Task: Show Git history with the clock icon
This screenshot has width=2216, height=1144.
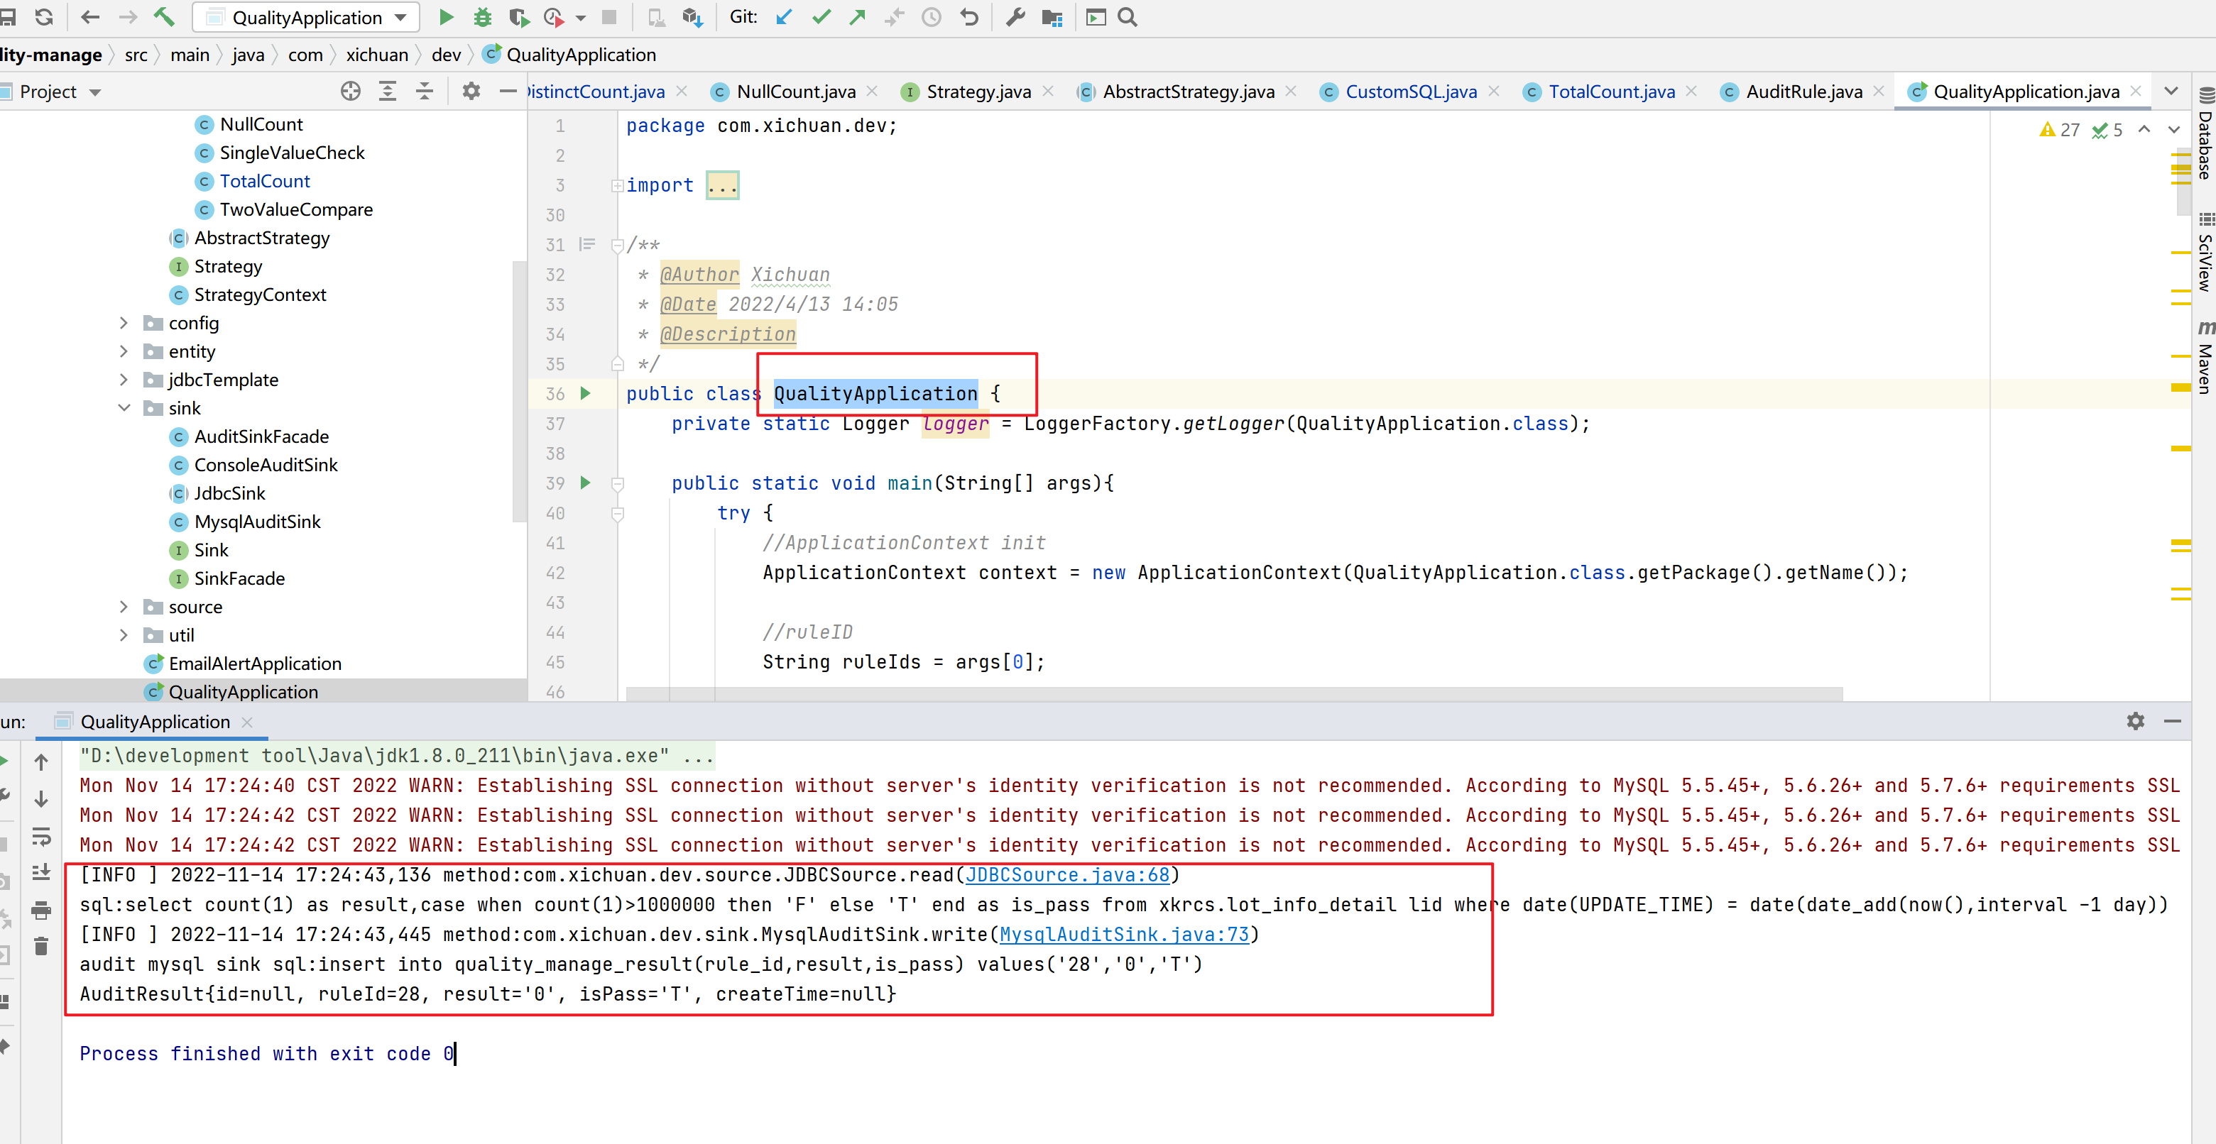Action: (932, 17)
